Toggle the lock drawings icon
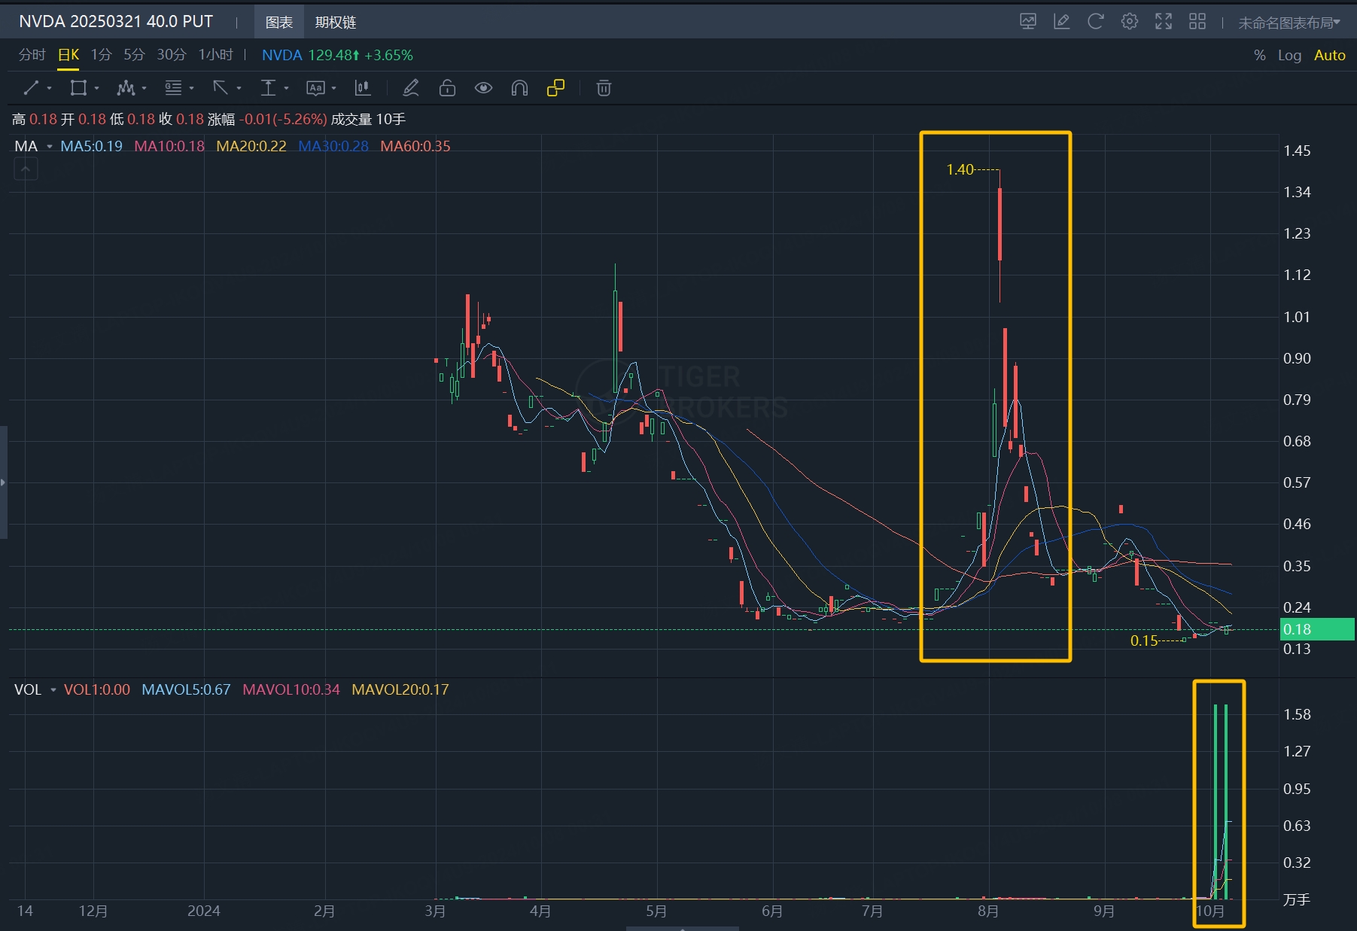The height and width of the screenshot is (931, 1357). pos(447,88)
